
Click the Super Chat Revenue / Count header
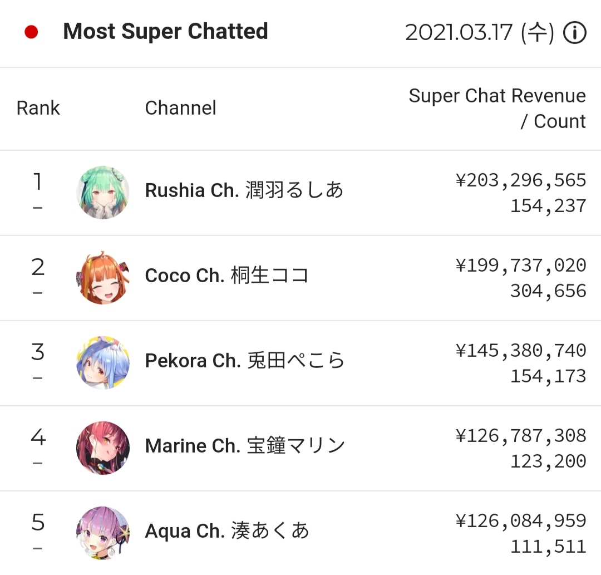(x=497, y=109)
